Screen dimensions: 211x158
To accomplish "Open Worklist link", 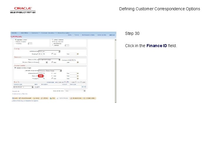I will (x=76, y=35).
